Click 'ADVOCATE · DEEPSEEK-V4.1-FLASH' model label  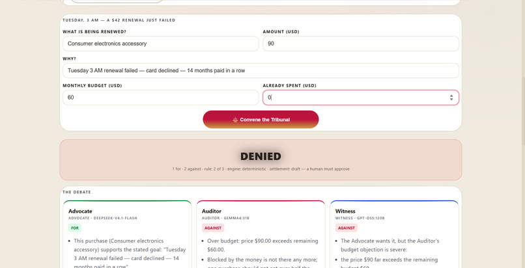click(103, 218)
